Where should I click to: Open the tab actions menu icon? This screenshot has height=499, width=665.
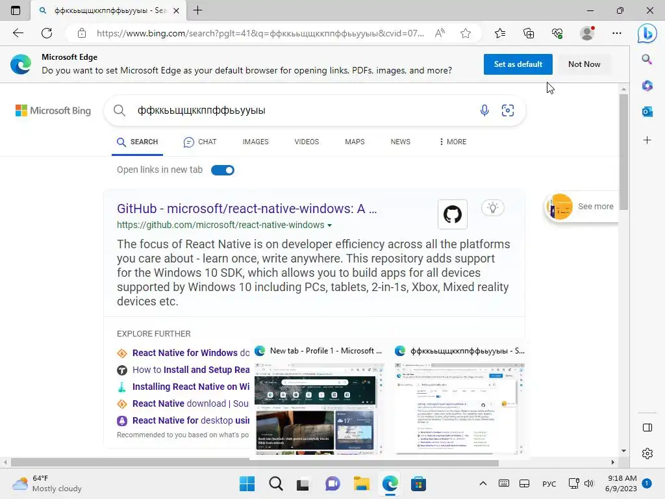click(x=16, y=10)
